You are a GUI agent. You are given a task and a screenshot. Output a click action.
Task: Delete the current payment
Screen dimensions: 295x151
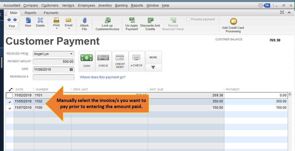40,22
